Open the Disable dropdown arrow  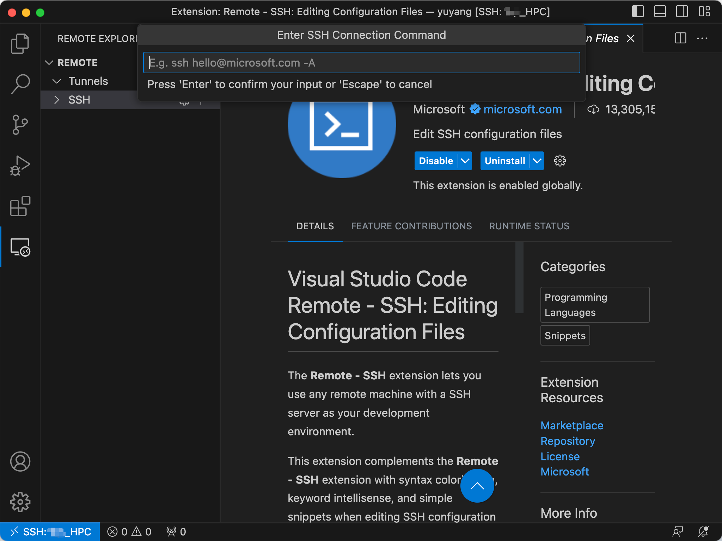465,161
